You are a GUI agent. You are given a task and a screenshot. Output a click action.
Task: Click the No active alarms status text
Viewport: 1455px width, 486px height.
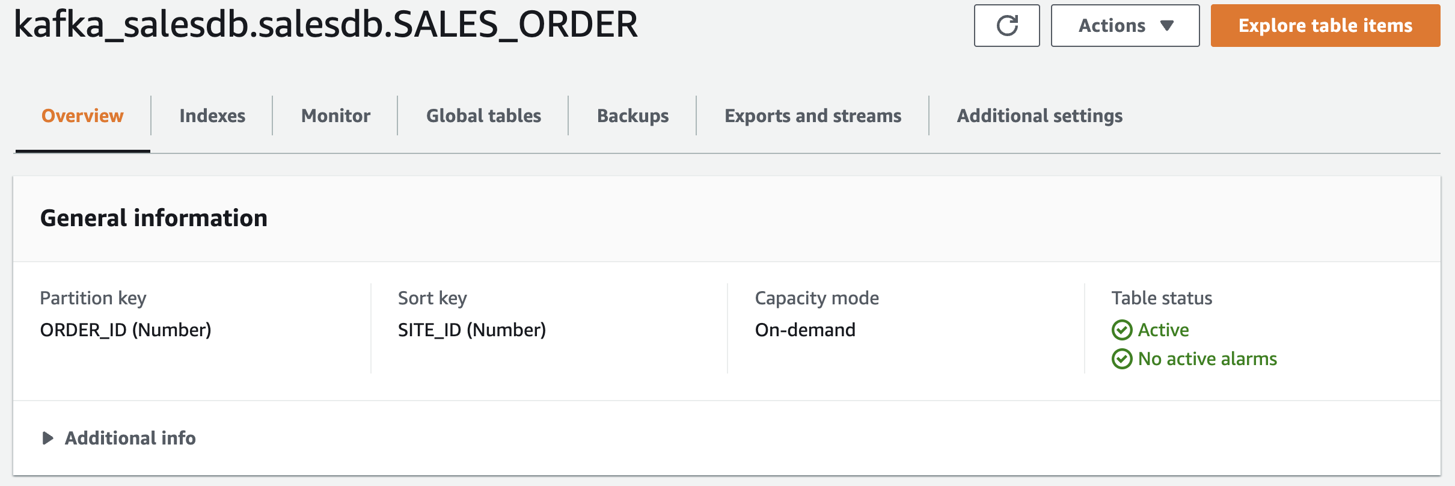[x=1207, y=359]
